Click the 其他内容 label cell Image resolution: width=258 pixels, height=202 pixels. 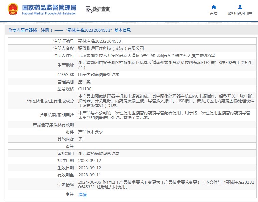(66, 139)
